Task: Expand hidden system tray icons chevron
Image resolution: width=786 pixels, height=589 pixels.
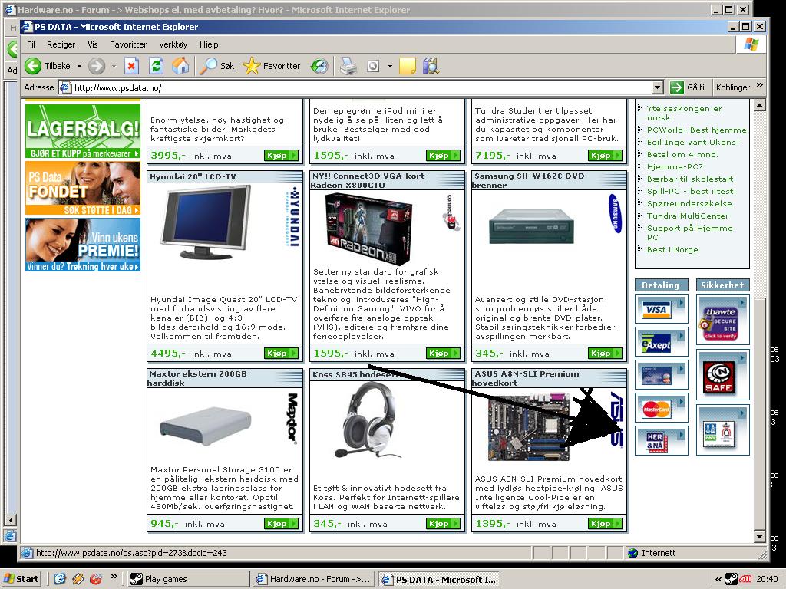Action: coord(718,580)
